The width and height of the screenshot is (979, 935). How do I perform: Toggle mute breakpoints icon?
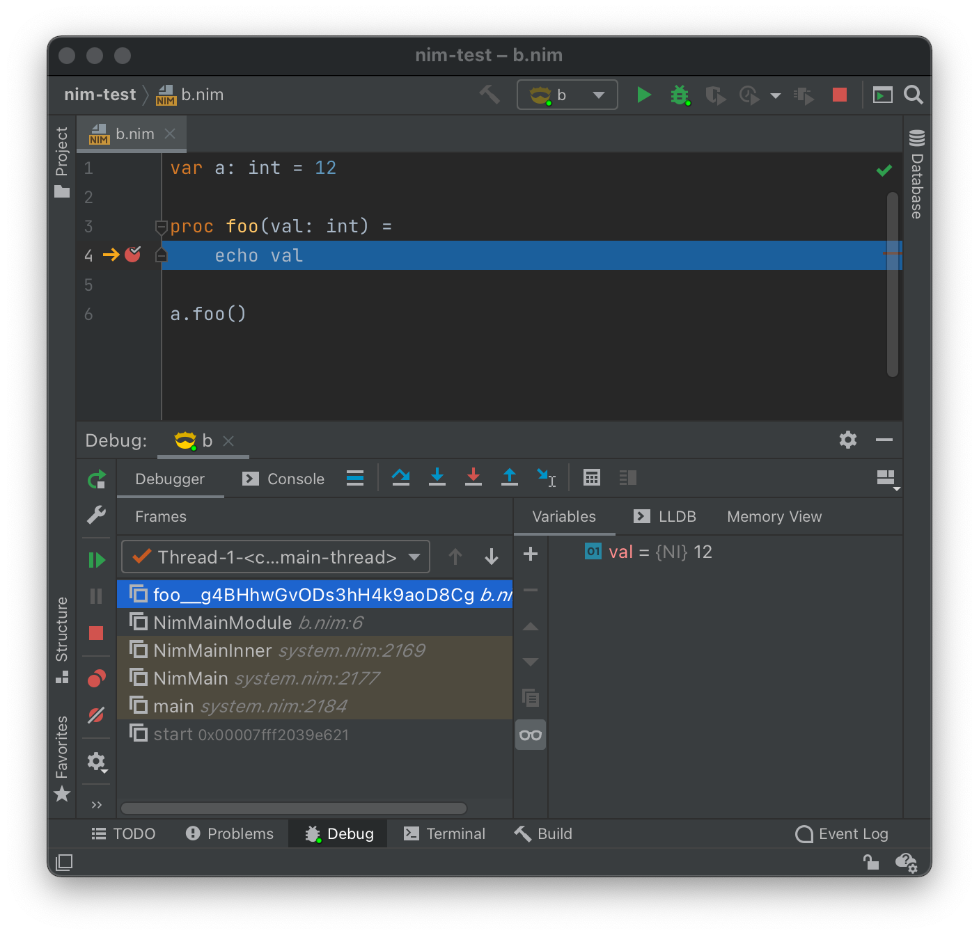97,715
